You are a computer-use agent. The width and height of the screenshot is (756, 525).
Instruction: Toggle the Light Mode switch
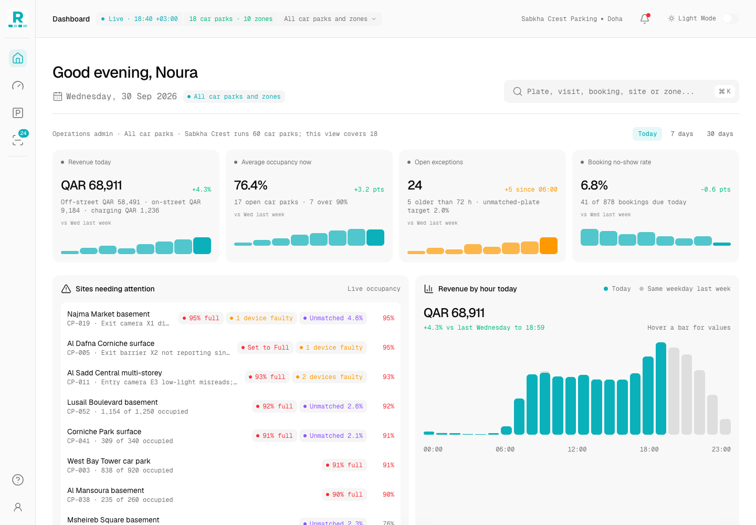point(730,18)
